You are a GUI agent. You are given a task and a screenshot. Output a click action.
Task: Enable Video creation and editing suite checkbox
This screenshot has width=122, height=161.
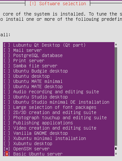click(x=7, y=128)
